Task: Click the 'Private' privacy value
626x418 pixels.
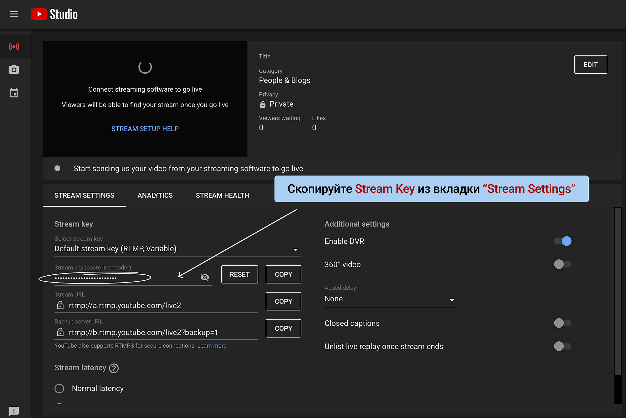Action: click(x=281, y=104)
